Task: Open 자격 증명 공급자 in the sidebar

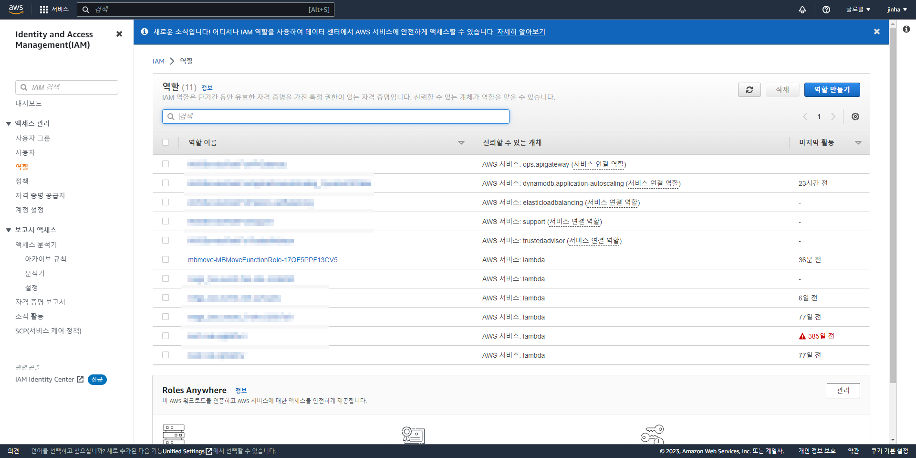Action: (41, 195)
